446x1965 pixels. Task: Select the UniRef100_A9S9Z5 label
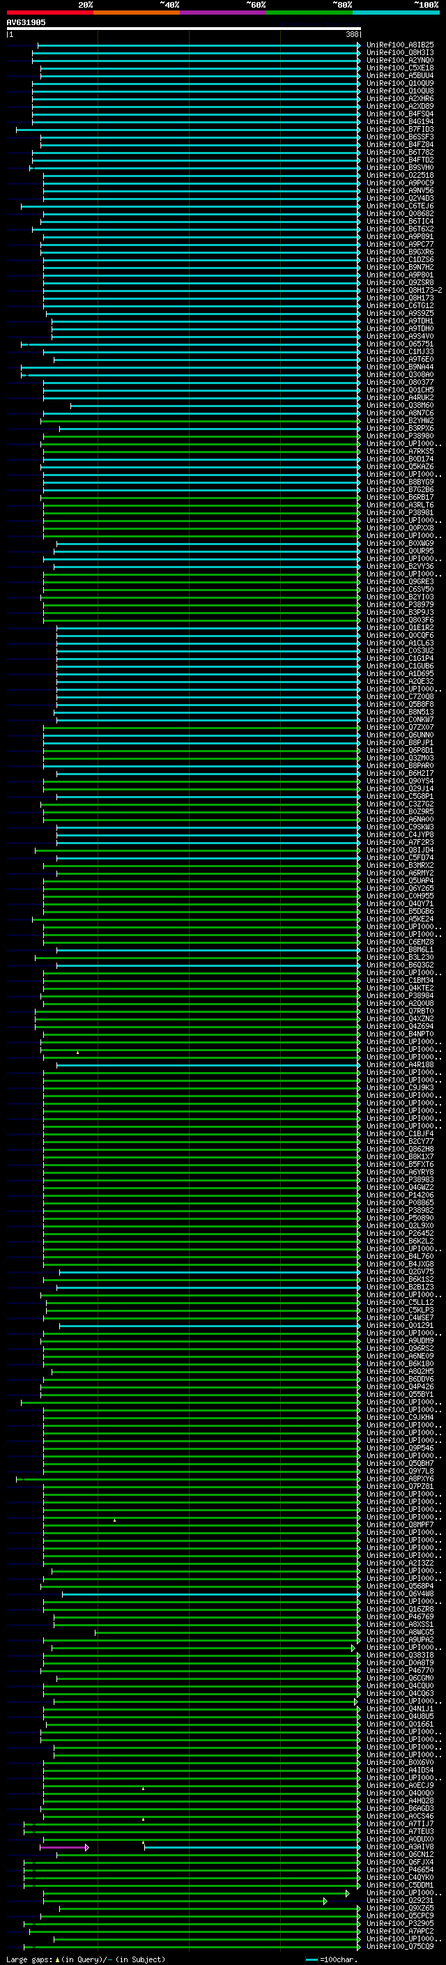click(400, 314)
